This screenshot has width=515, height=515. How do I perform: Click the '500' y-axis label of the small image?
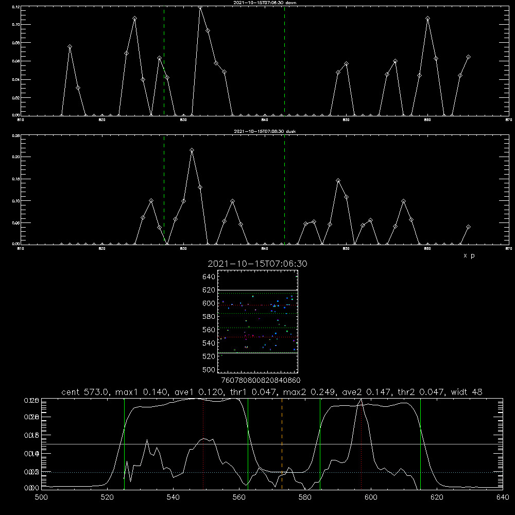pyautogui.click(x=209, y=369)
